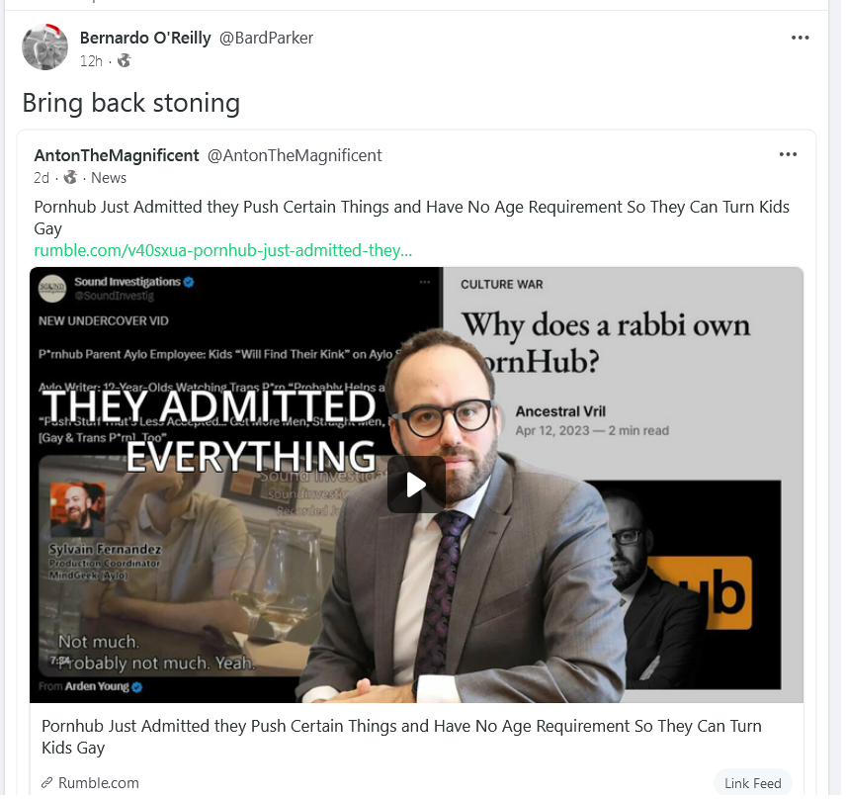Open Bernardo O'Reilly's profile avatar

pyautogui.click(x=44, y=46)
